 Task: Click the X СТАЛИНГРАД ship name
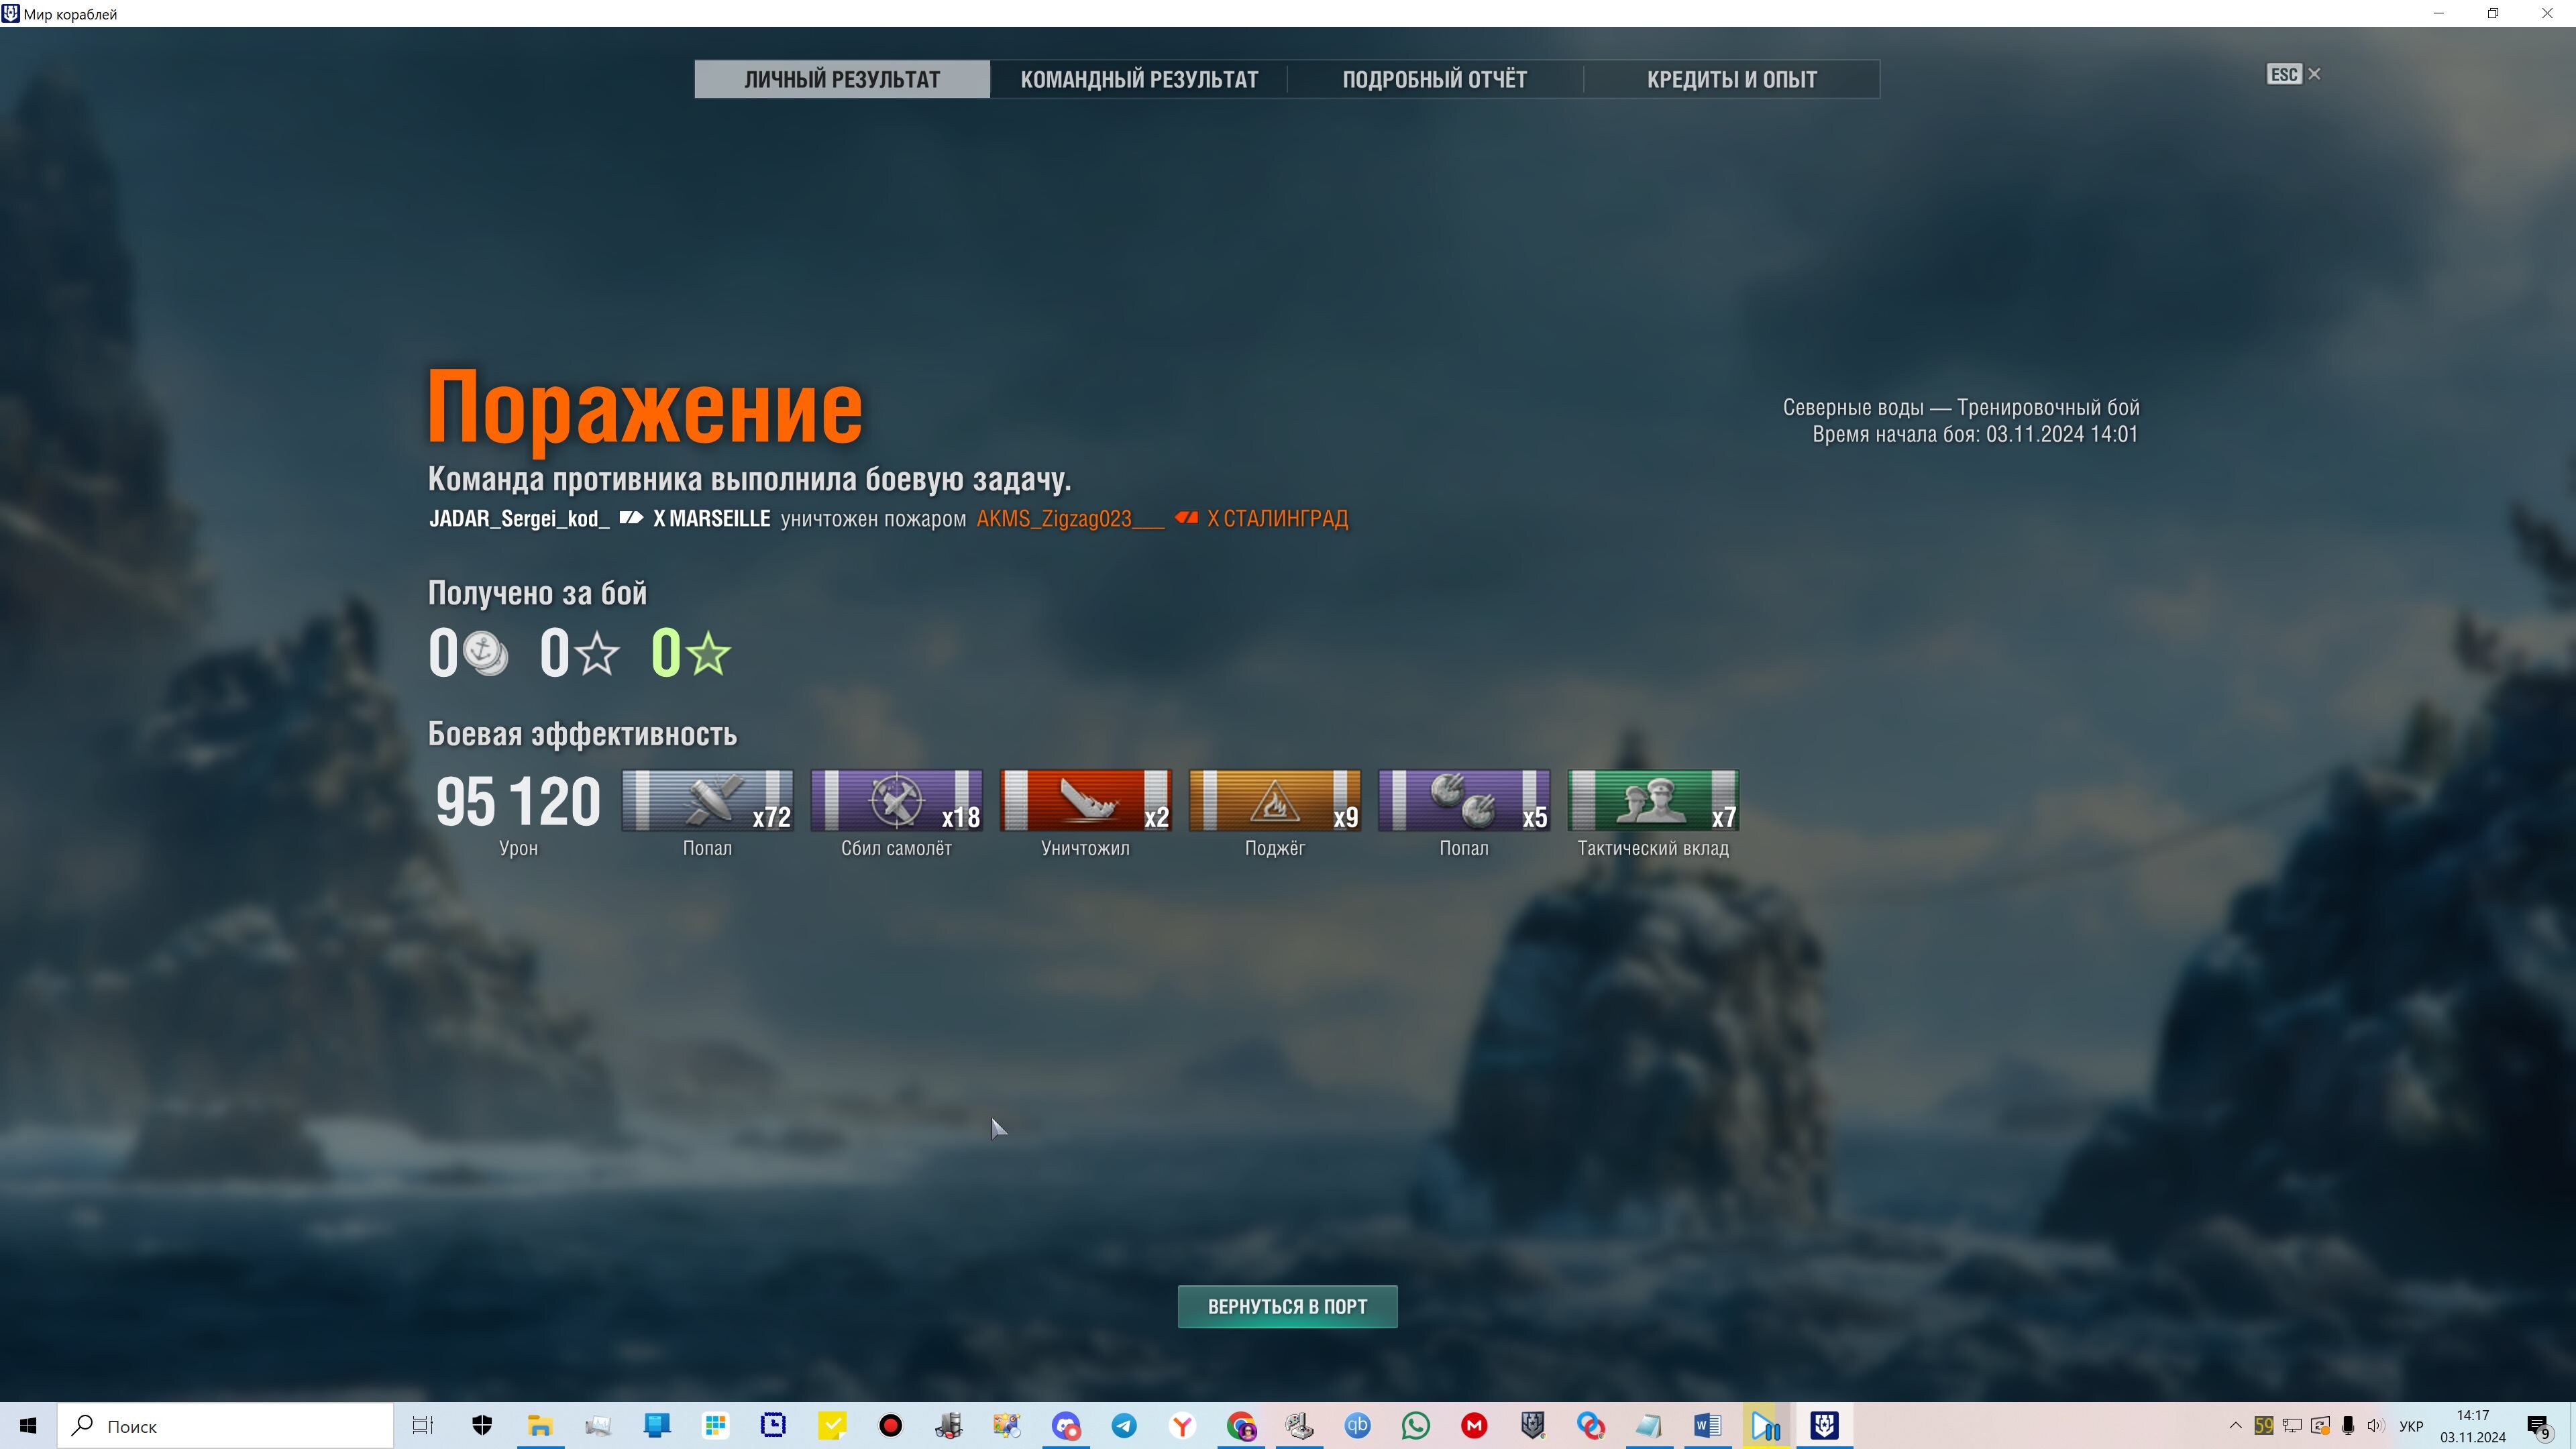[x=1277, y=518]
